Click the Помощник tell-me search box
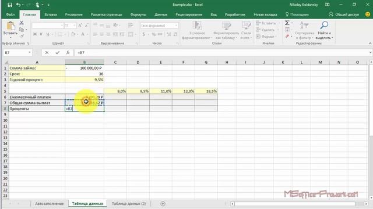Screen dimensions: 373x209 click(297, 15)
